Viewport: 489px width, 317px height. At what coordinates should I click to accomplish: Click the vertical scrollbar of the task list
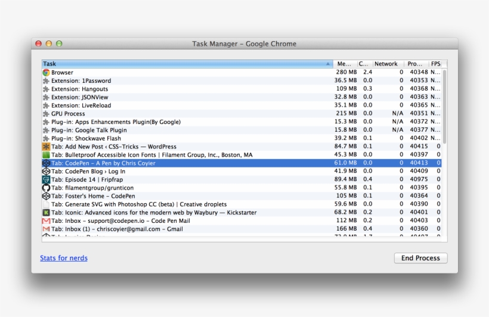[444, 107]
